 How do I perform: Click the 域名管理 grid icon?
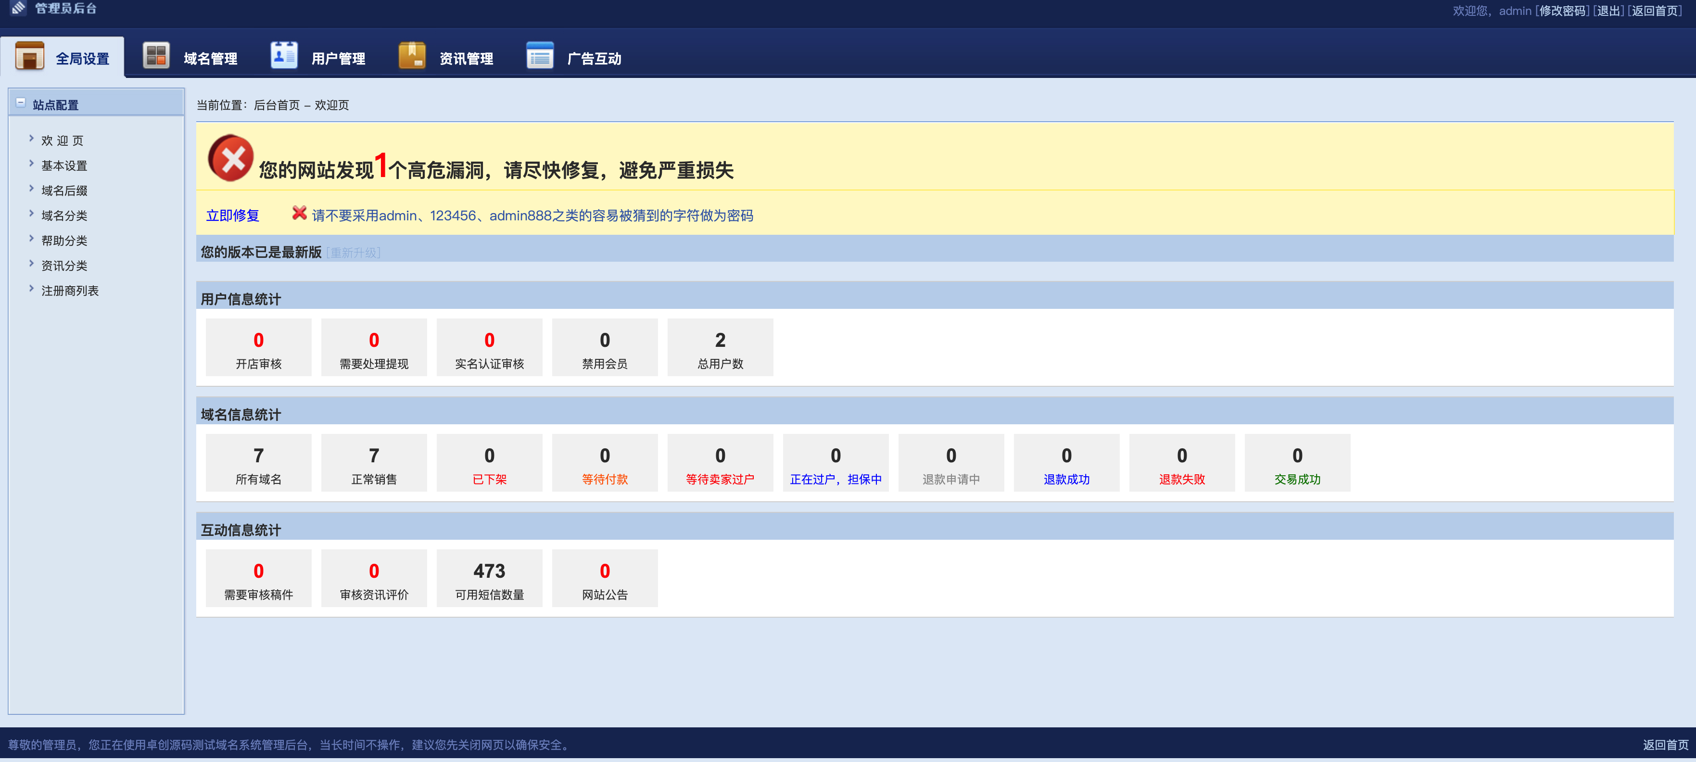pos(156,55)
